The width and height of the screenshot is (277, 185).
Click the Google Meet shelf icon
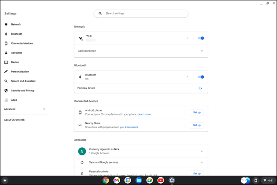[x=149, y=180]
